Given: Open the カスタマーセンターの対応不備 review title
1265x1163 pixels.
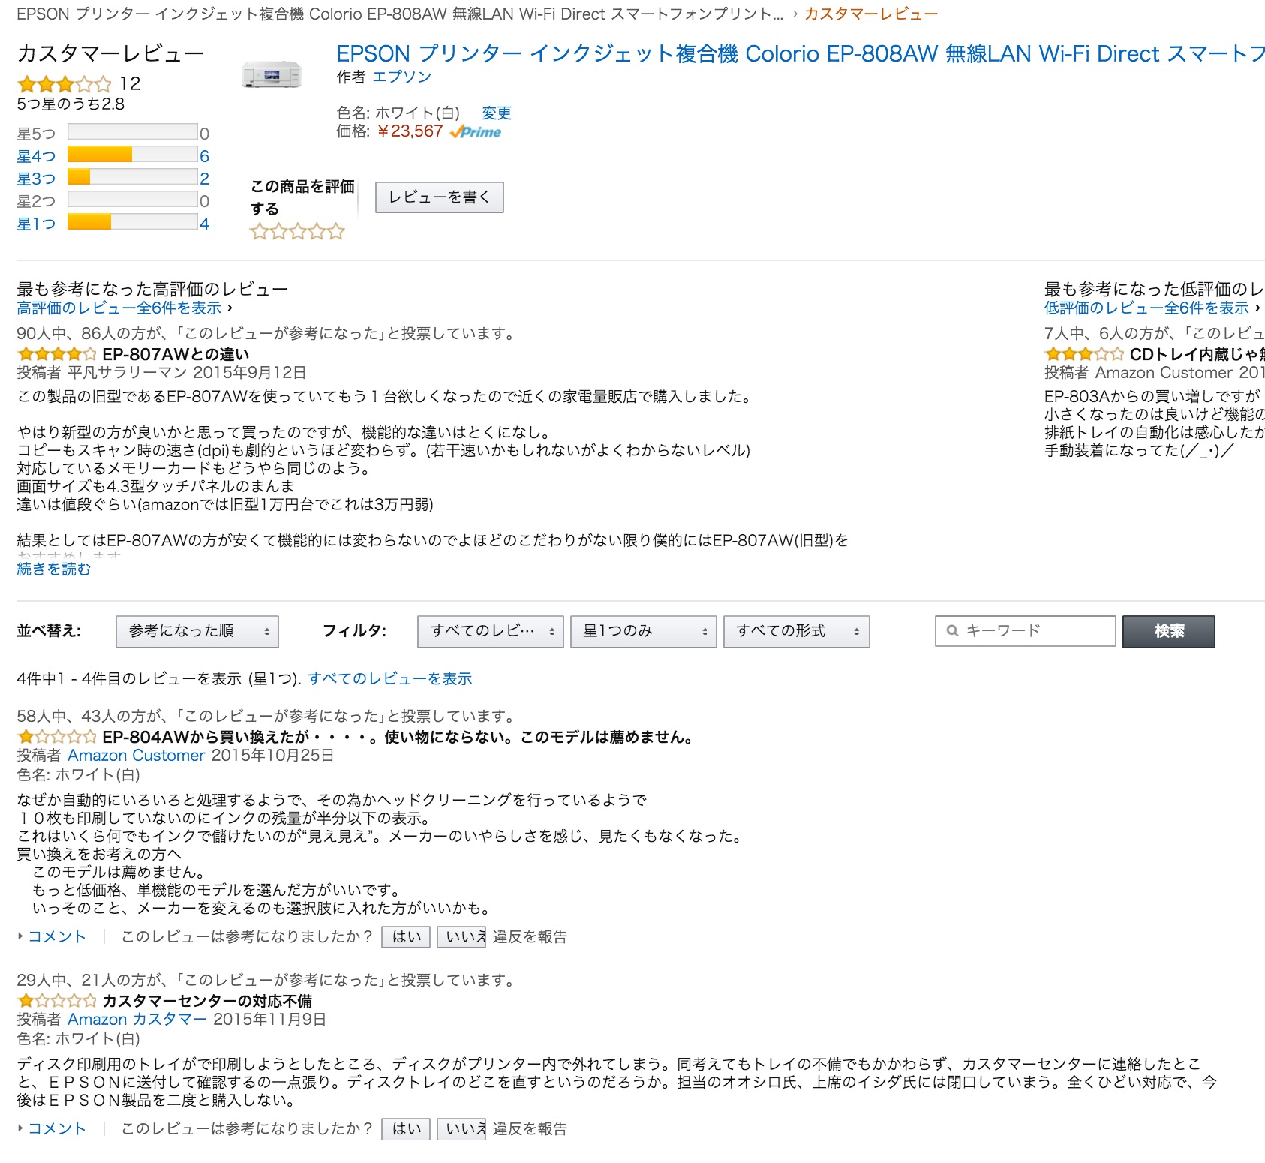Looking at the screenshot, I should point(207,1001).
